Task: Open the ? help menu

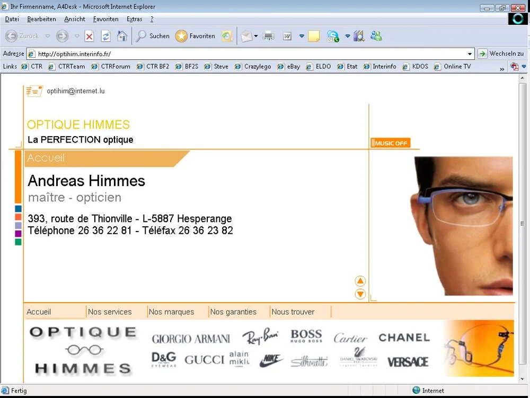Action: click(152, 19)
